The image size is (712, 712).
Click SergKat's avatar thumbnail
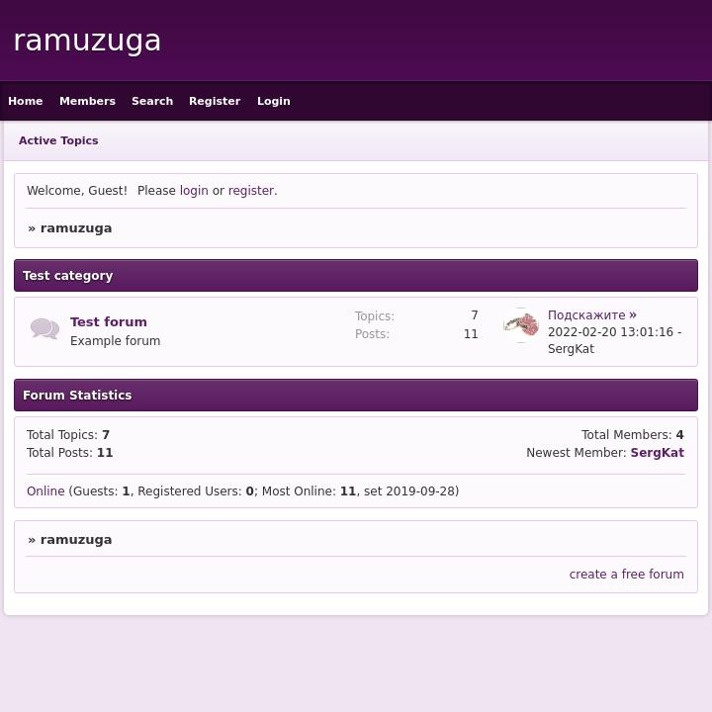(x=521, y=324)
